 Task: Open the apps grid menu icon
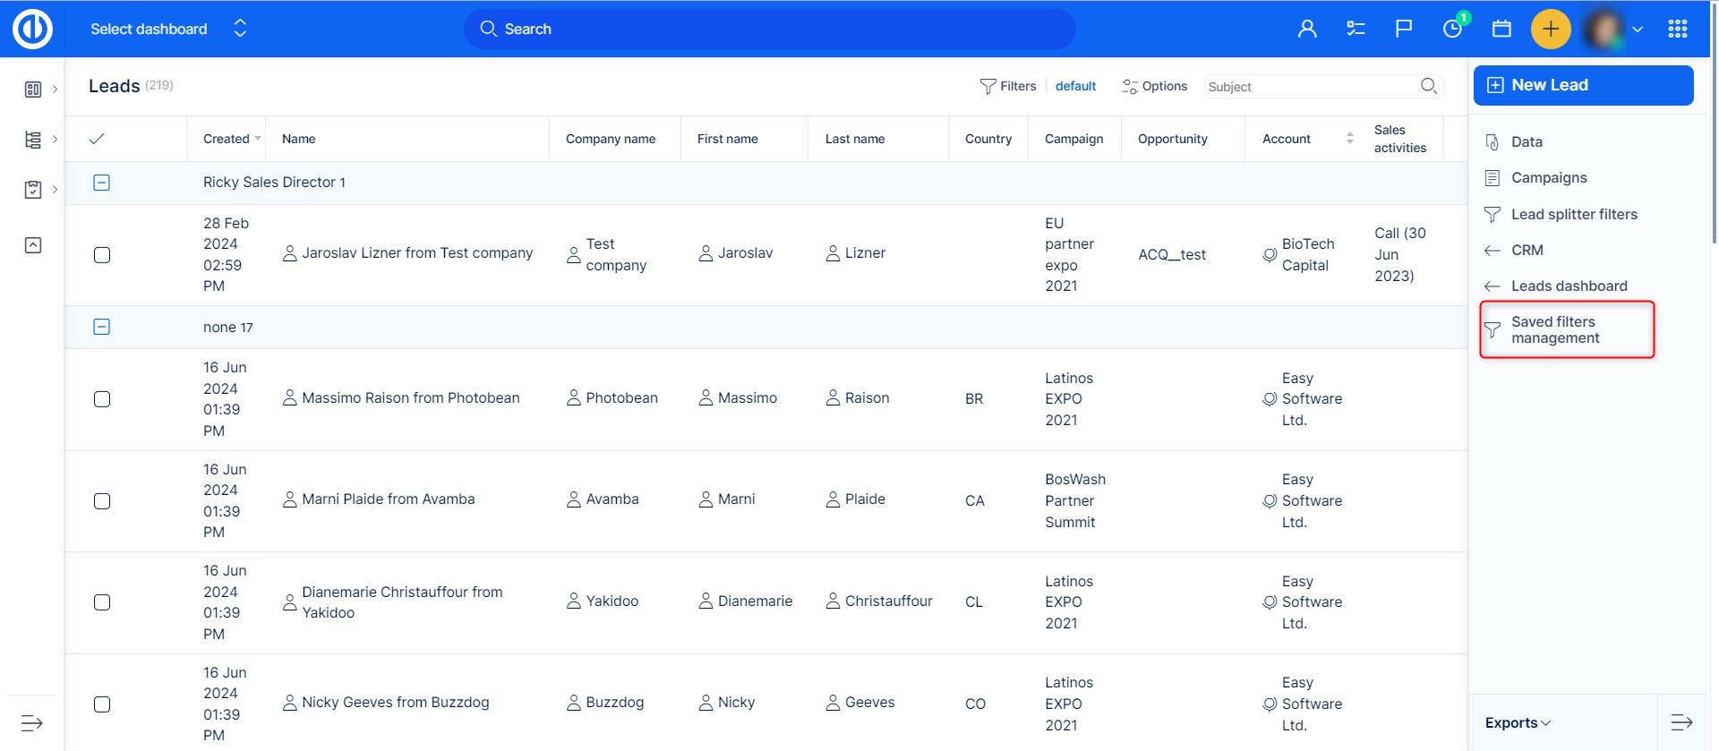click(1678, 29)
